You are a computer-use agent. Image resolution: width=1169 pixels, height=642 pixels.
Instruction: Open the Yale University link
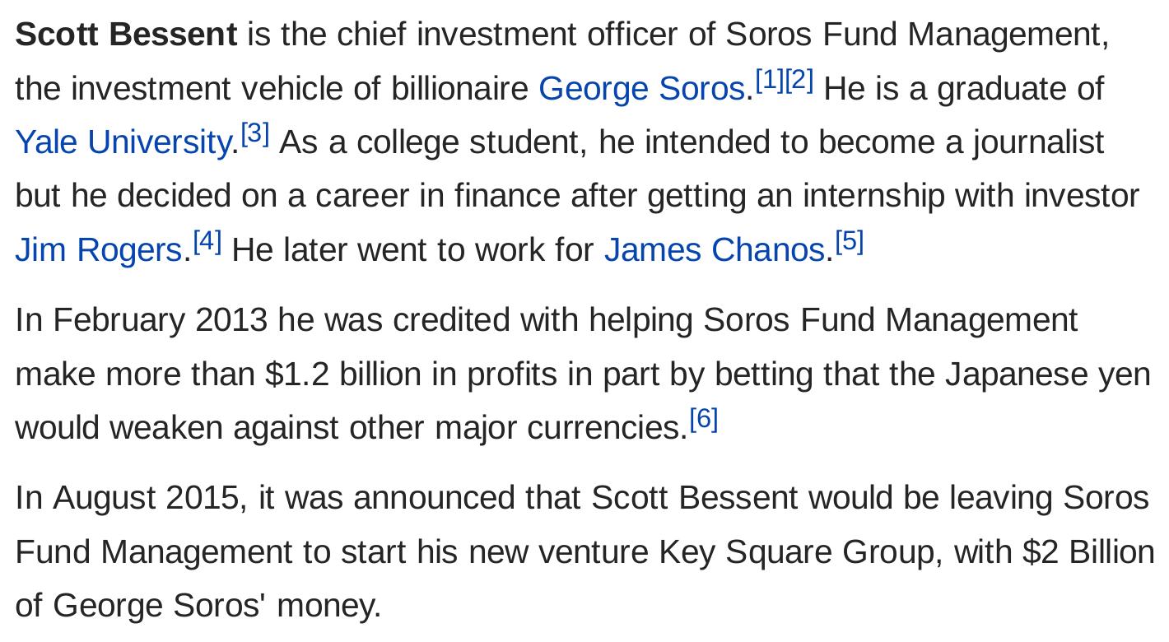[123, 142]
